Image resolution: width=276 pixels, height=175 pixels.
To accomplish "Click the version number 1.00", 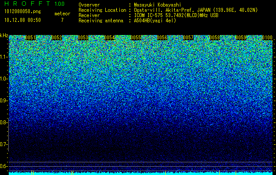I will click(x=59, y=4).
